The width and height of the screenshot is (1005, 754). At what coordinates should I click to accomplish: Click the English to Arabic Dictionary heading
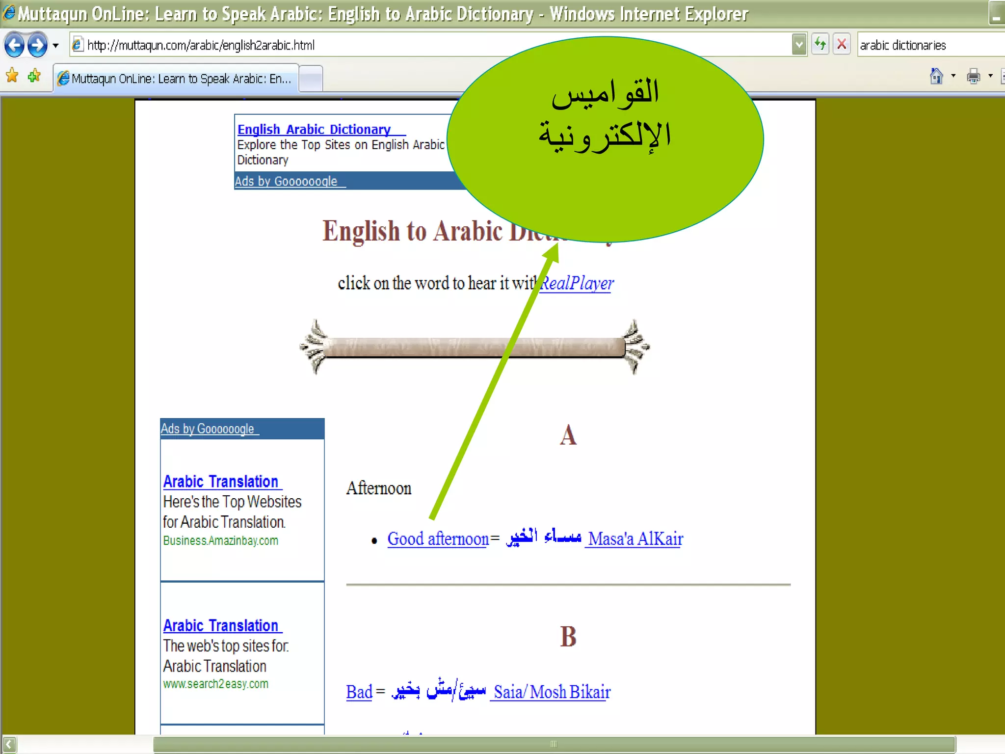pyautogui.click(x=469, y=231)
